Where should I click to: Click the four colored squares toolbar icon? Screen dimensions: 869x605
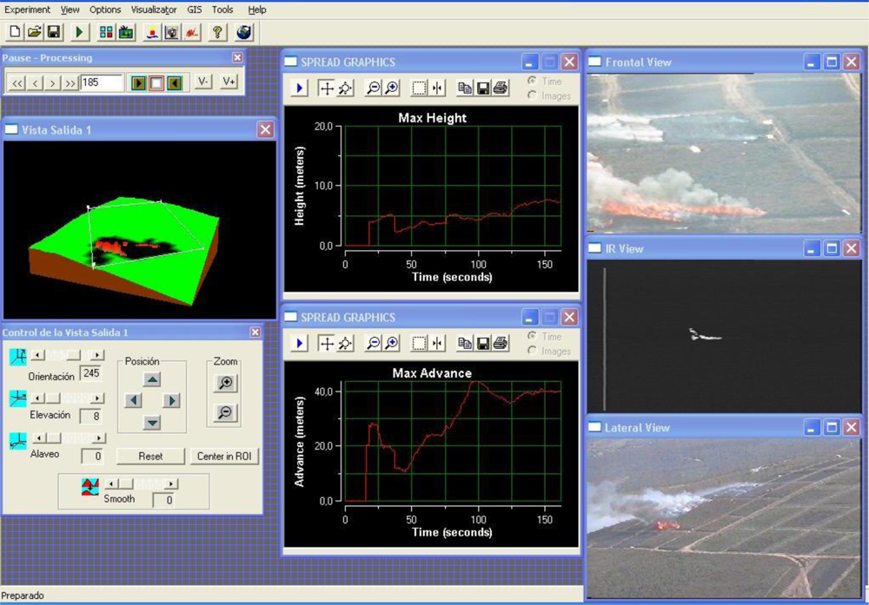click(x=106, y=32)
